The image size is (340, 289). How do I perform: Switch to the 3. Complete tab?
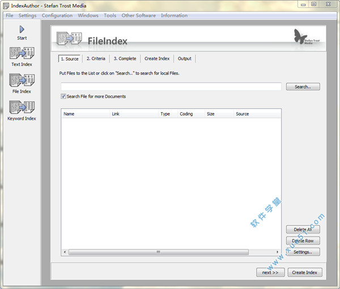(x=125, y=58)
